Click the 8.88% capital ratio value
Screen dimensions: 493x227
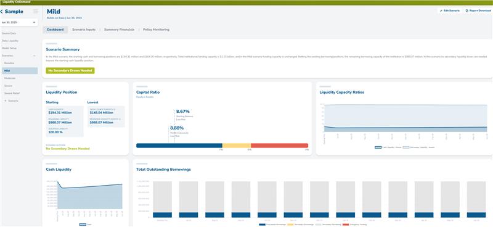[x=177, y=128]
